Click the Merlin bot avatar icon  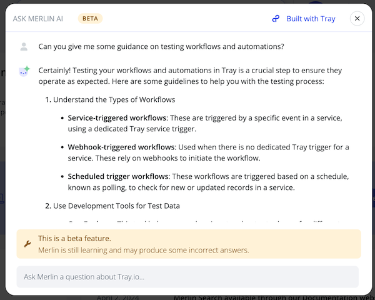24,71
